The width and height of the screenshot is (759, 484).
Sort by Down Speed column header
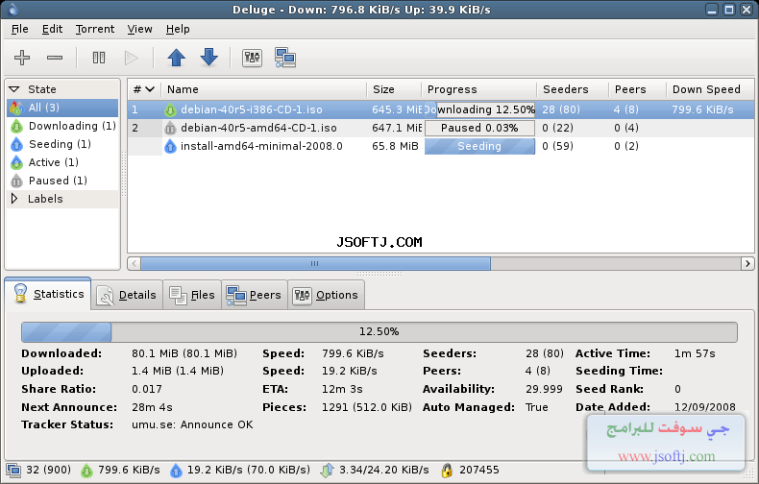710,89
